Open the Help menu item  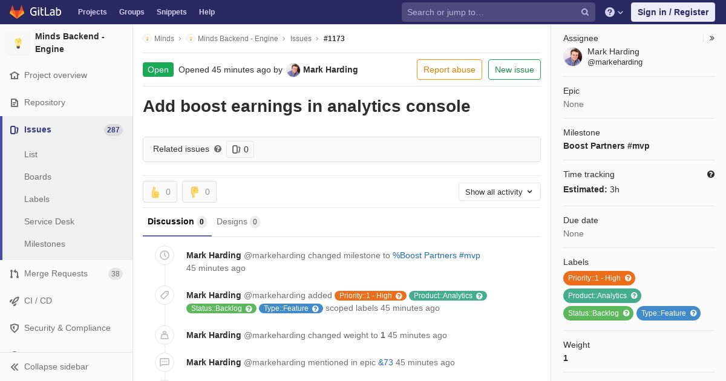tap(207, 12)
